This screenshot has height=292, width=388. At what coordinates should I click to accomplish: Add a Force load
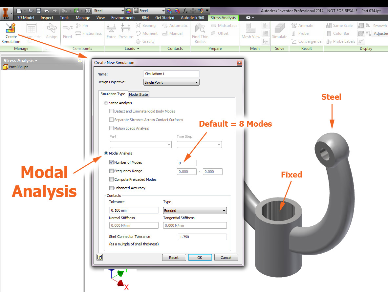(111, 31)
